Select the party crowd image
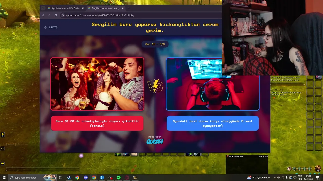The width and height of the screenshot is (323, 181). (97, 84)
